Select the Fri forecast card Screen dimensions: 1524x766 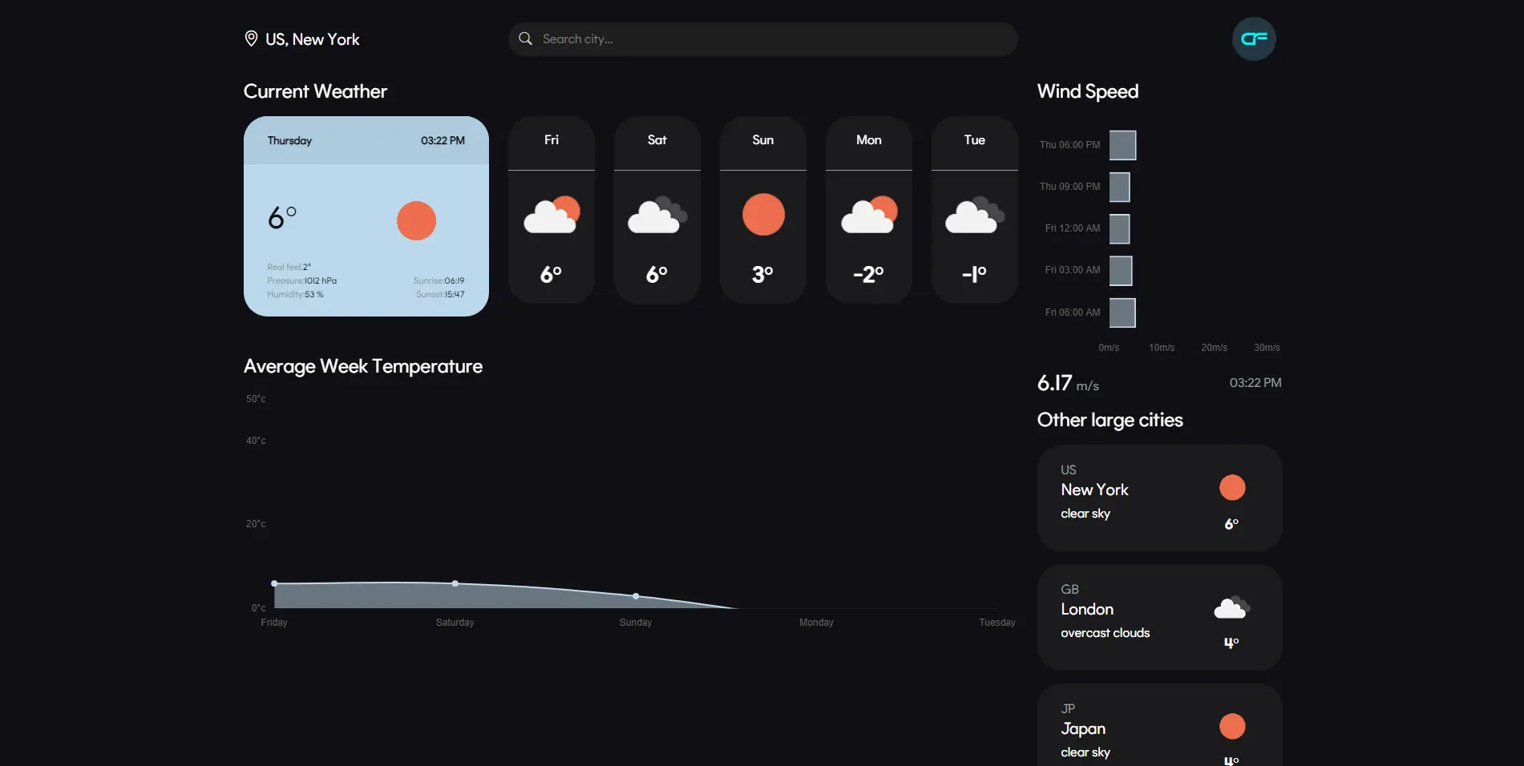(x=552, y=210)
